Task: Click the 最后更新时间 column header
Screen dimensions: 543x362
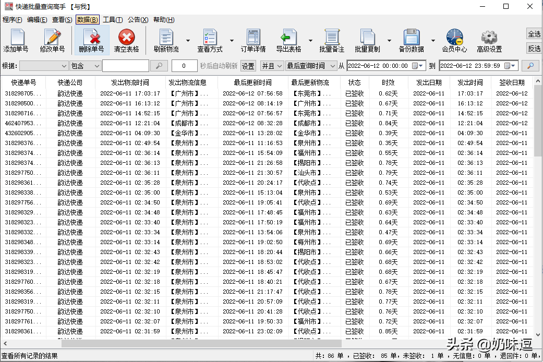Action: pos(253,82)
